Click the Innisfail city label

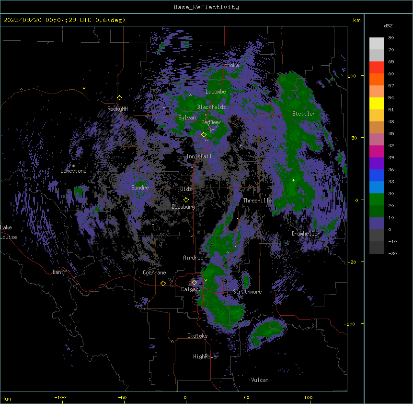199,156
